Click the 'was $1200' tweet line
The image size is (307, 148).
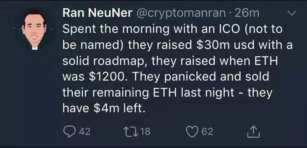pyautogui.click(x=165, y=77)
